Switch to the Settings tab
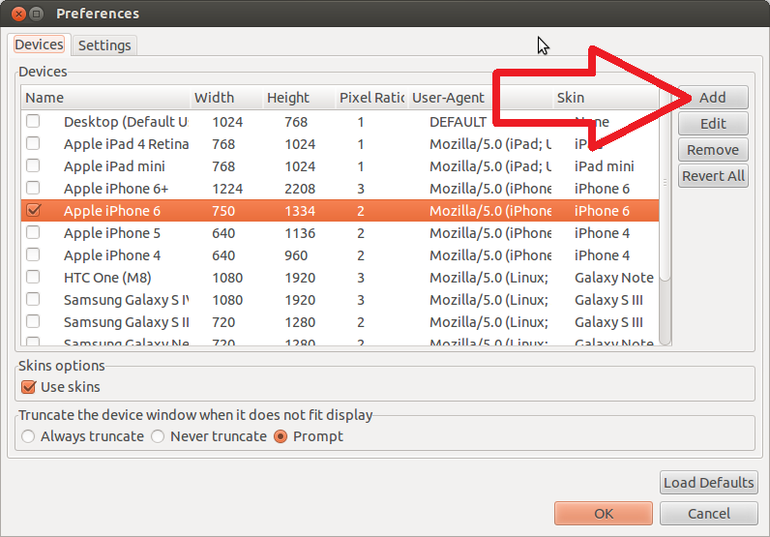 tap(104, 45)
